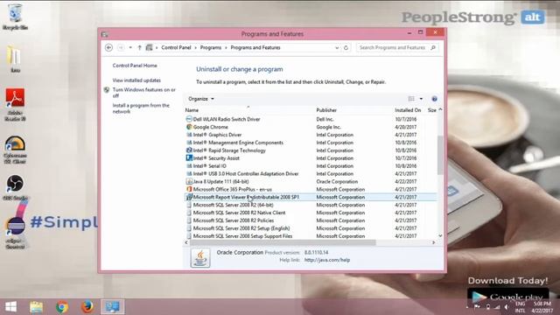Click the Google Chrome program icon
Viewport: 560px width, 315px height.
click(x=189, y=127)
